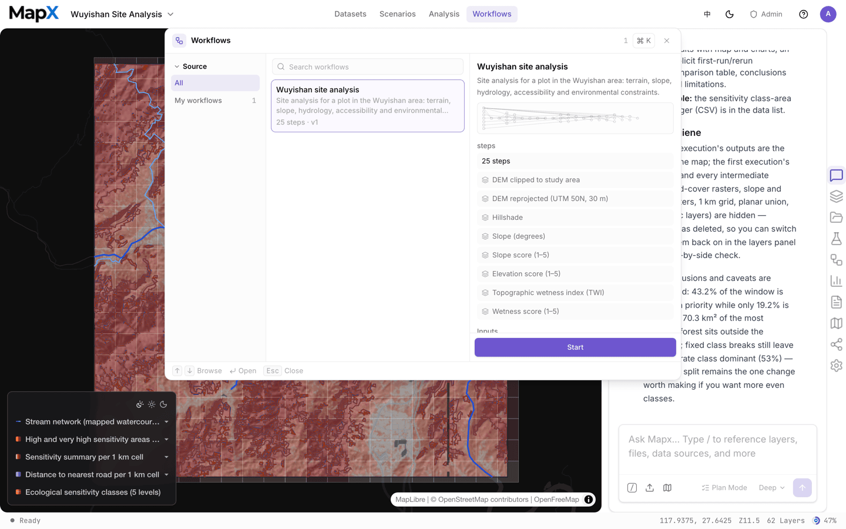Open the Wuyishan Site Analysis project dropdown
846x529 pixels.
pos(122,14)
